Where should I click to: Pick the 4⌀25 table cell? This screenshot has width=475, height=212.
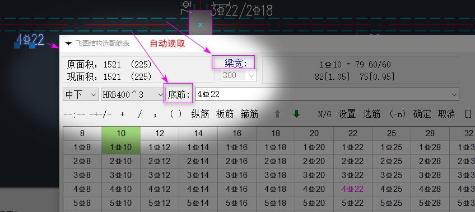392,189
